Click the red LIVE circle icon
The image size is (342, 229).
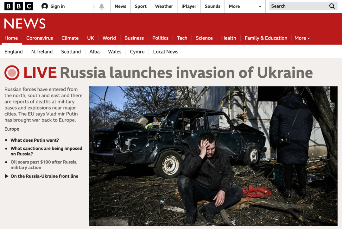tap(12, 73)
